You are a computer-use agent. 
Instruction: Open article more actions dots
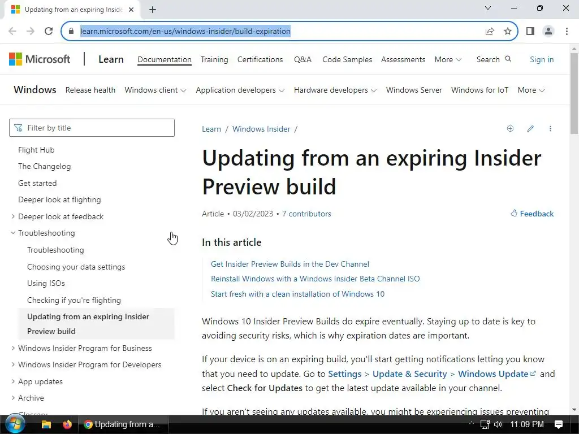click(550, 128)
